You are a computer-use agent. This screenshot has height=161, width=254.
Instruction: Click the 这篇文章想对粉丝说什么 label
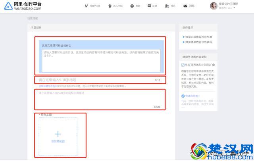pyautogui.click(x=56, y=46)
